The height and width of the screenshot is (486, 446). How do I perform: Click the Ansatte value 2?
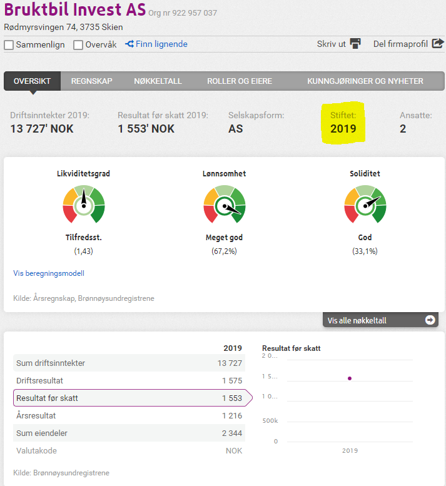click(403, 129)
